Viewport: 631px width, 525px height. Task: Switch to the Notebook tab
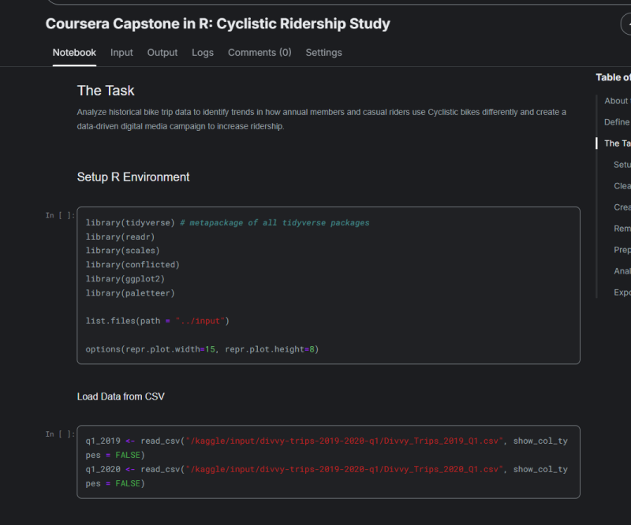74,53
